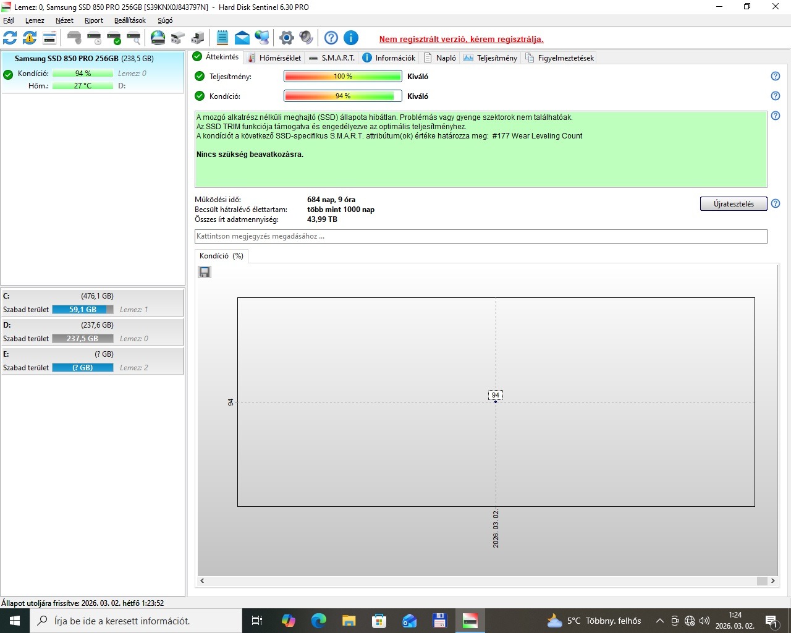The image size is (791, 633).
Task: Click the blue refresh arrows toolbar icon
Action: click(10, 38)
